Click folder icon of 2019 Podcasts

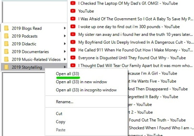(6, 36)
